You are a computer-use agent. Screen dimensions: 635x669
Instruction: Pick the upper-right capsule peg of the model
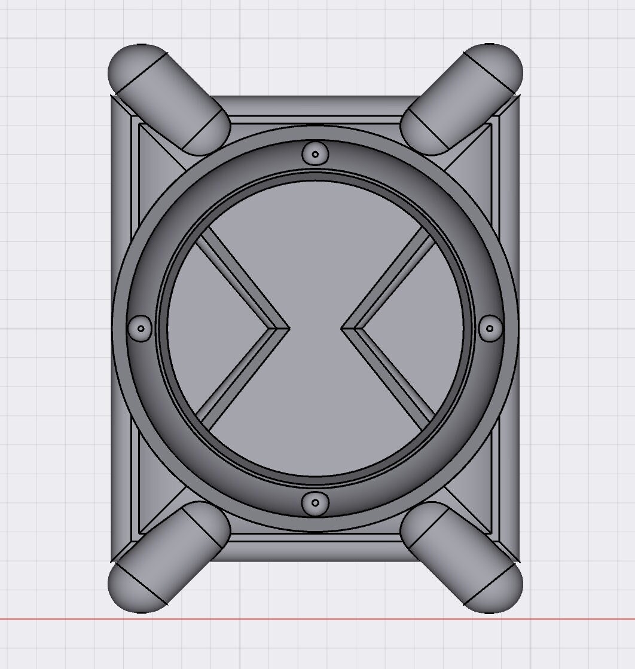(x=461, y=99)
